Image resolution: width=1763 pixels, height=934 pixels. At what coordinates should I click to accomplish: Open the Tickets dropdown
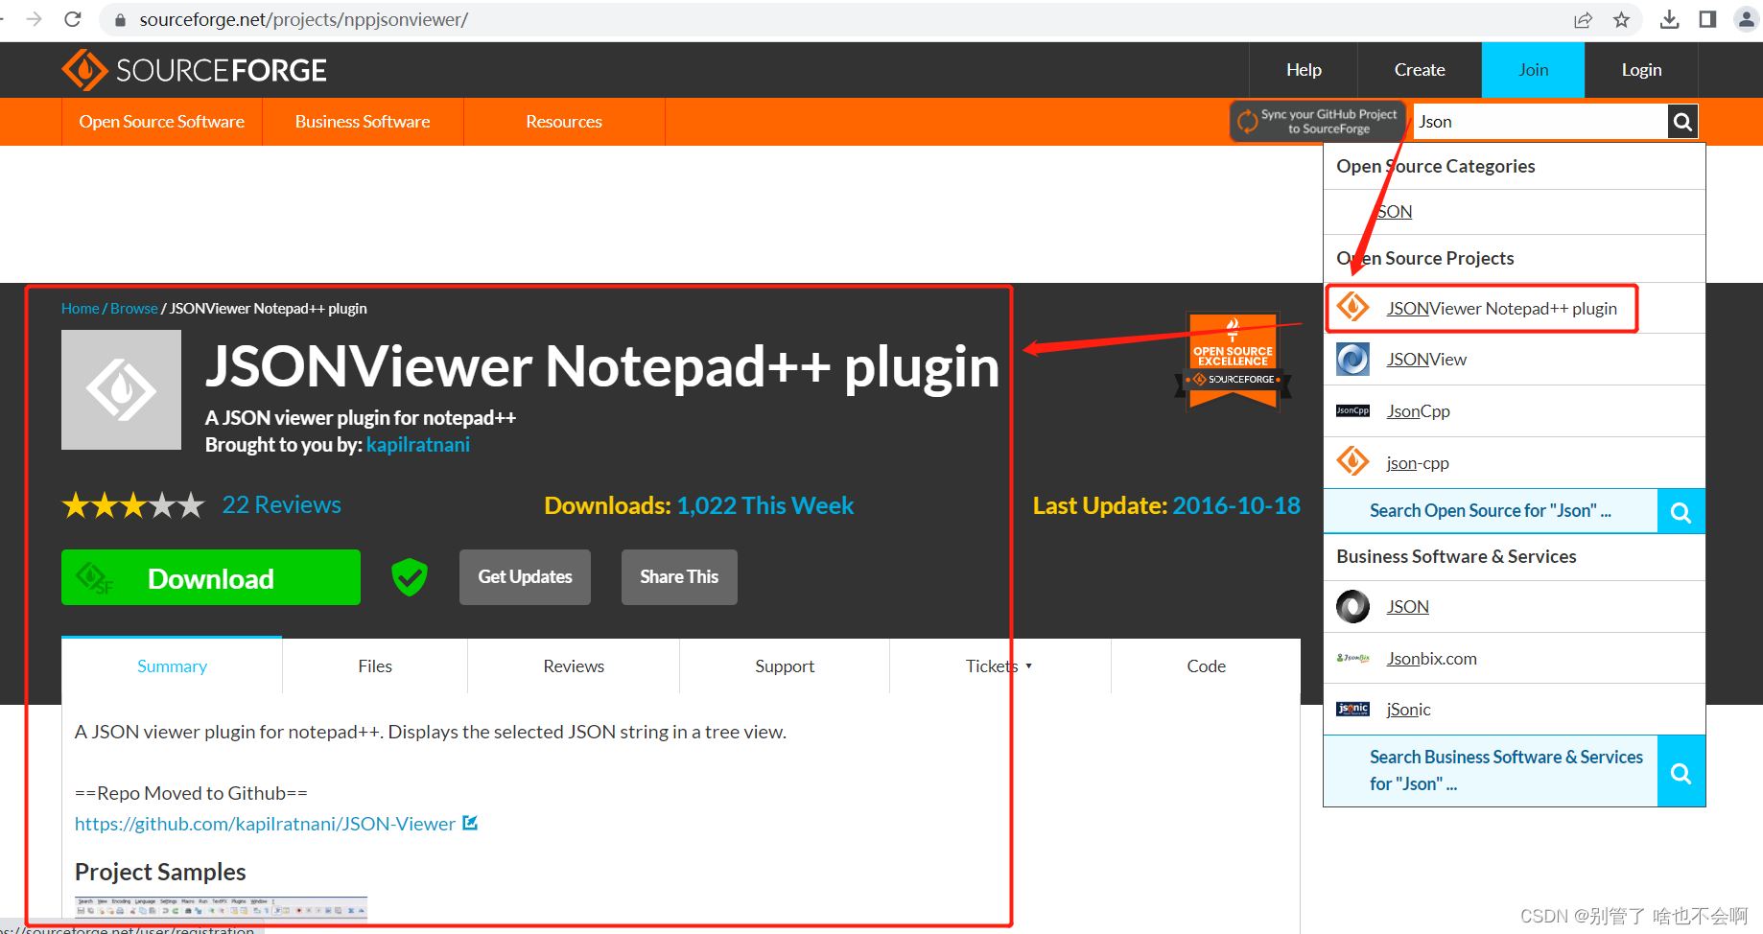[x=999, y=665]
